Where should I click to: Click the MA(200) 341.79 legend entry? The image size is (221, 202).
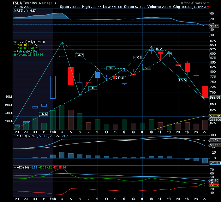[26, 48]
